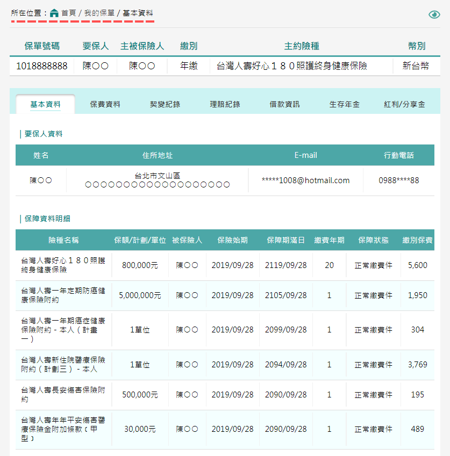Viewport: 450px width, 456px height.
Task: Click the 繳別保費 column header
Action: click(417, 240)
